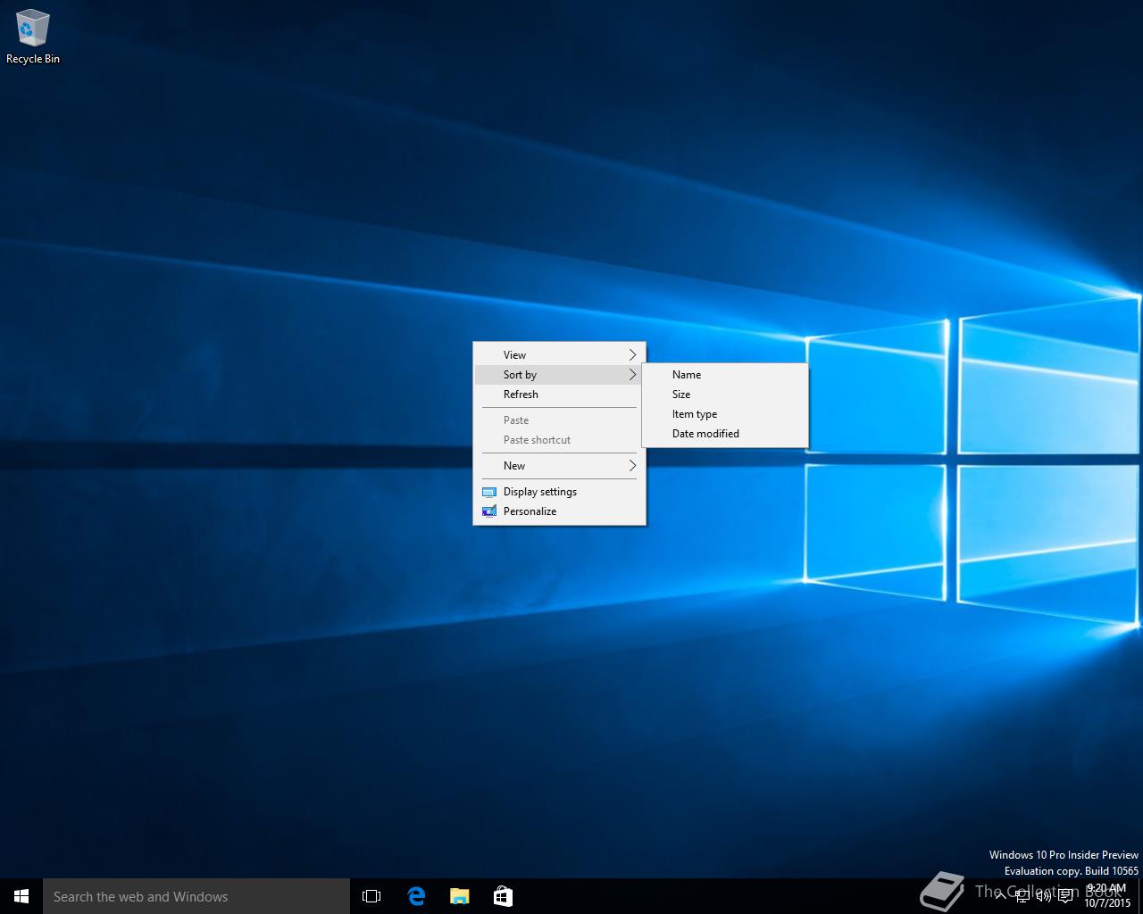Open Task View from the taskbar

coord(371,896)
